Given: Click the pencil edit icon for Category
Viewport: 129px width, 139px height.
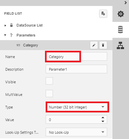Looking at the screenshot, I should coord(94,45).
